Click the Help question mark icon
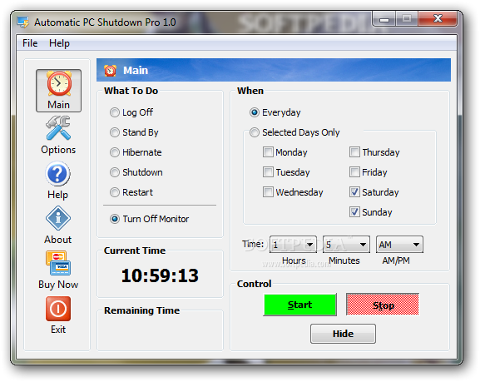Image resolution: width=480 pixels, height=382 pixels. pyautogui.click(x=57, y=174)
